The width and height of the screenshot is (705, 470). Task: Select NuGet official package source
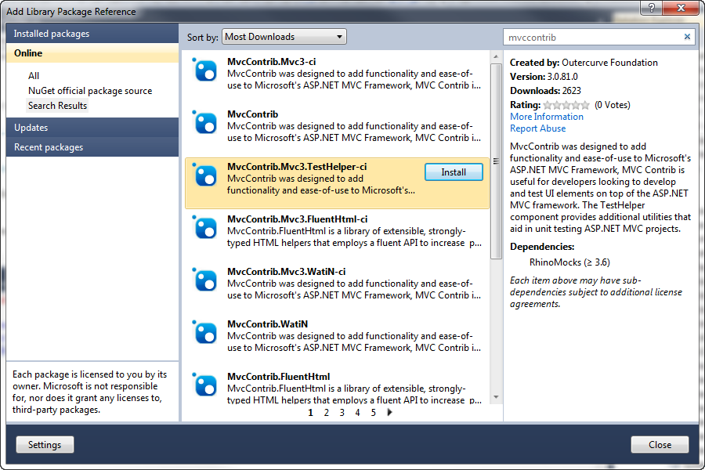[x=90, y=91]
